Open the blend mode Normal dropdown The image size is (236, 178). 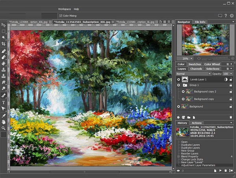194,73
